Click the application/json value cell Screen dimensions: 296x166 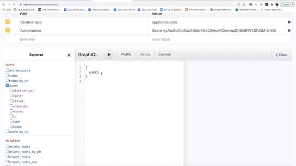click(165, 22)
